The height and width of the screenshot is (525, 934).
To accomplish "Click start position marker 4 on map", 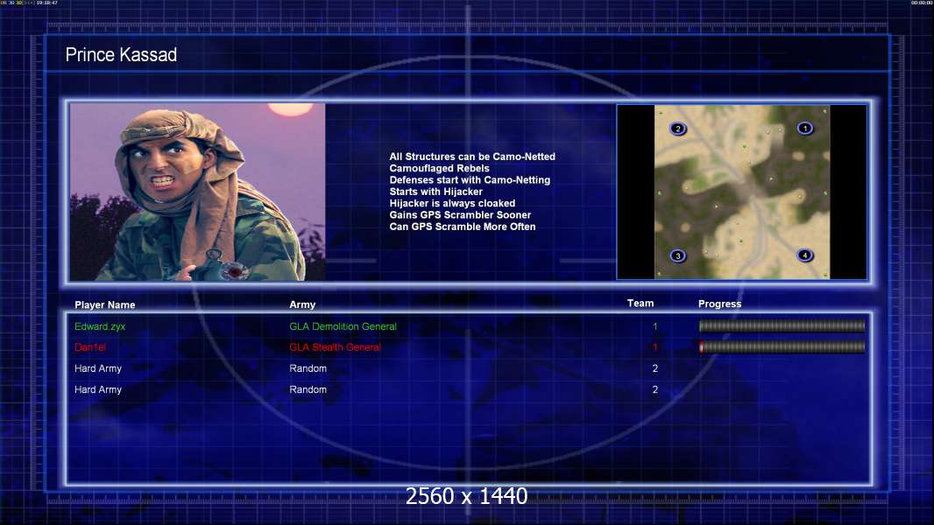I will [804, 255].
